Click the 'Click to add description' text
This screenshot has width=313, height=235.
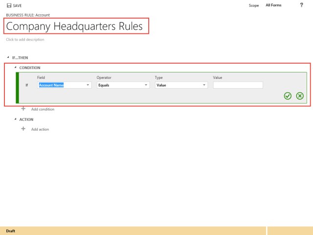tap(25, 40)
